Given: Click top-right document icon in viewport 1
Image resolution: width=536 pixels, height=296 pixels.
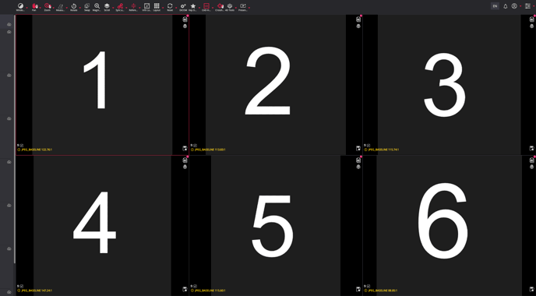Looking at the screenshot, I should (x=185, y=19).
